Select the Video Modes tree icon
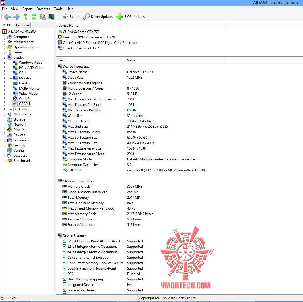 coord(15,93)
